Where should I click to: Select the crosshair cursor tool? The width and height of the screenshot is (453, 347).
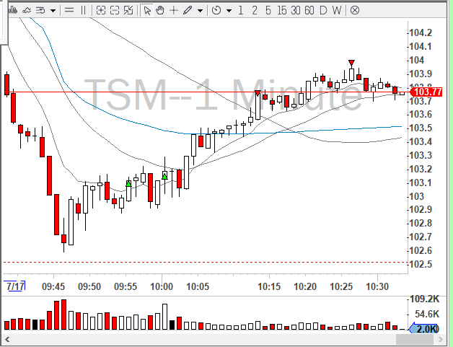point(174,11)
